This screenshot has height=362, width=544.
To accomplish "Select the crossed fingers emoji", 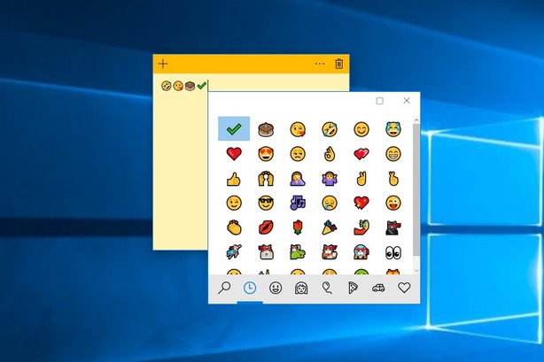I will [x=393, y=179].
